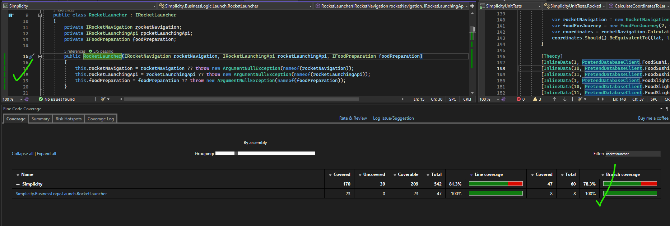Viewport: 670px width, 226px height.
Task: Go to the next issue with the down arrow
Action: pos(565,99)
